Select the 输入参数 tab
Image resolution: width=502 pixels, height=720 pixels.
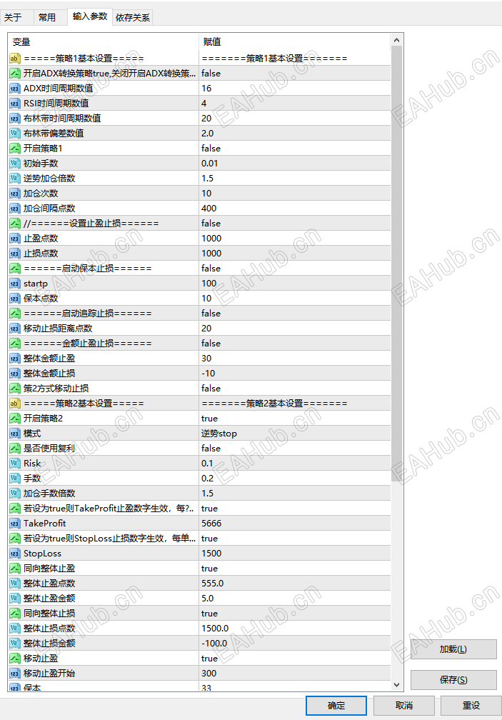coord(90,16)
